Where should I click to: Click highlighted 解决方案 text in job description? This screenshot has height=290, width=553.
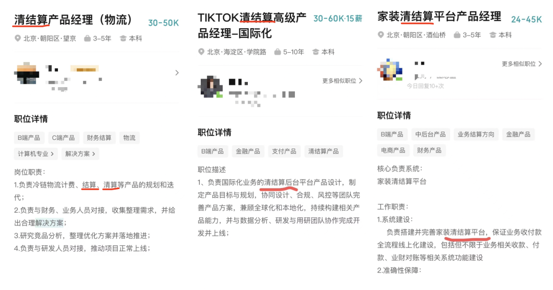point(49,223)
